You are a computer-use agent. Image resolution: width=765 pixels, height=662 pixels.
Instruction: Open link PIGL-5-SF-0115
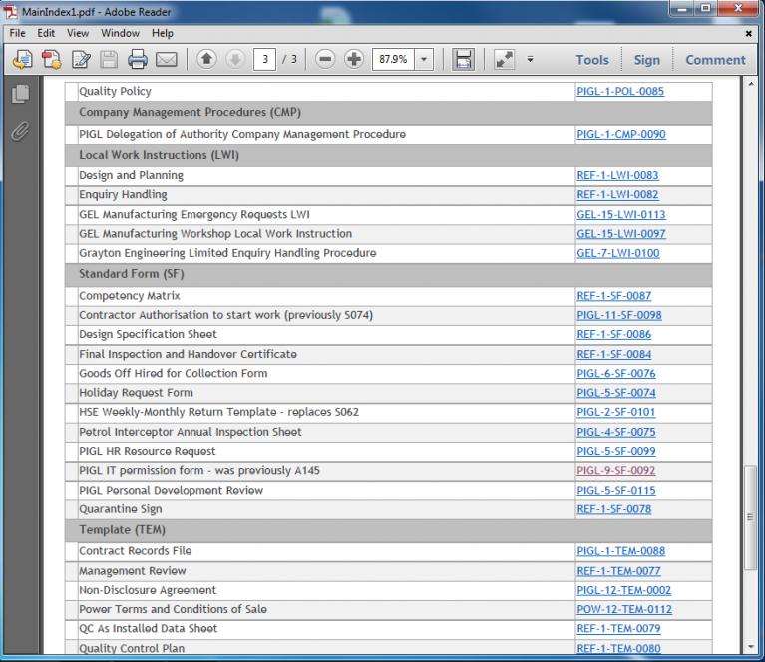tap(616, 491)
